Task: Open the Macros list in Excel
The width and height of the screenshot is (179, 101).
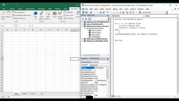Action: [9, 15]
